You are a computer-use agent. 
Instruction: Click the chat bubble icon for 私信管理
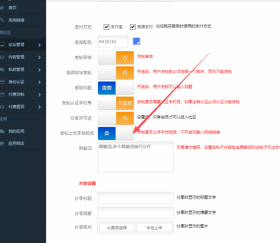[x=2, y=69]
